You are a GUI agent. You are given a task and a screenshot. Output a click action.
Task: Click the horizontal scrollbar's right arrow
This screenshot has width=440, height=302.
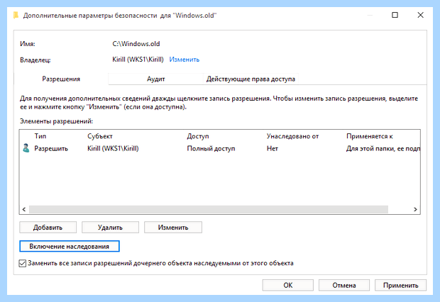[415, 209]
